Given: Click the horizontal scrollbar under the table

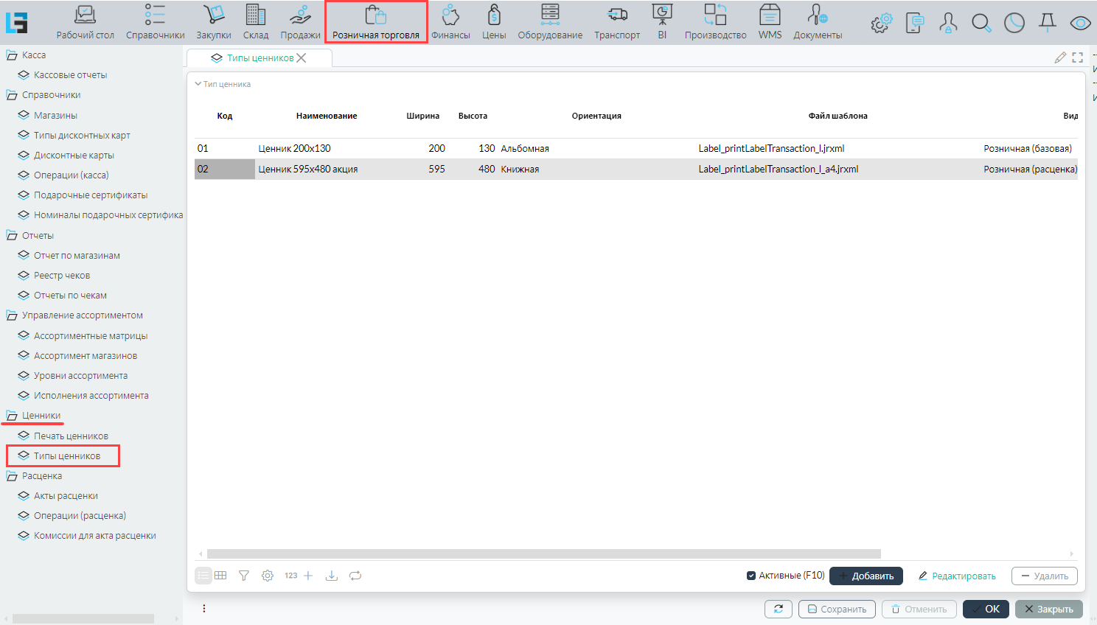Looking at the screenshot, I should 543,554.
